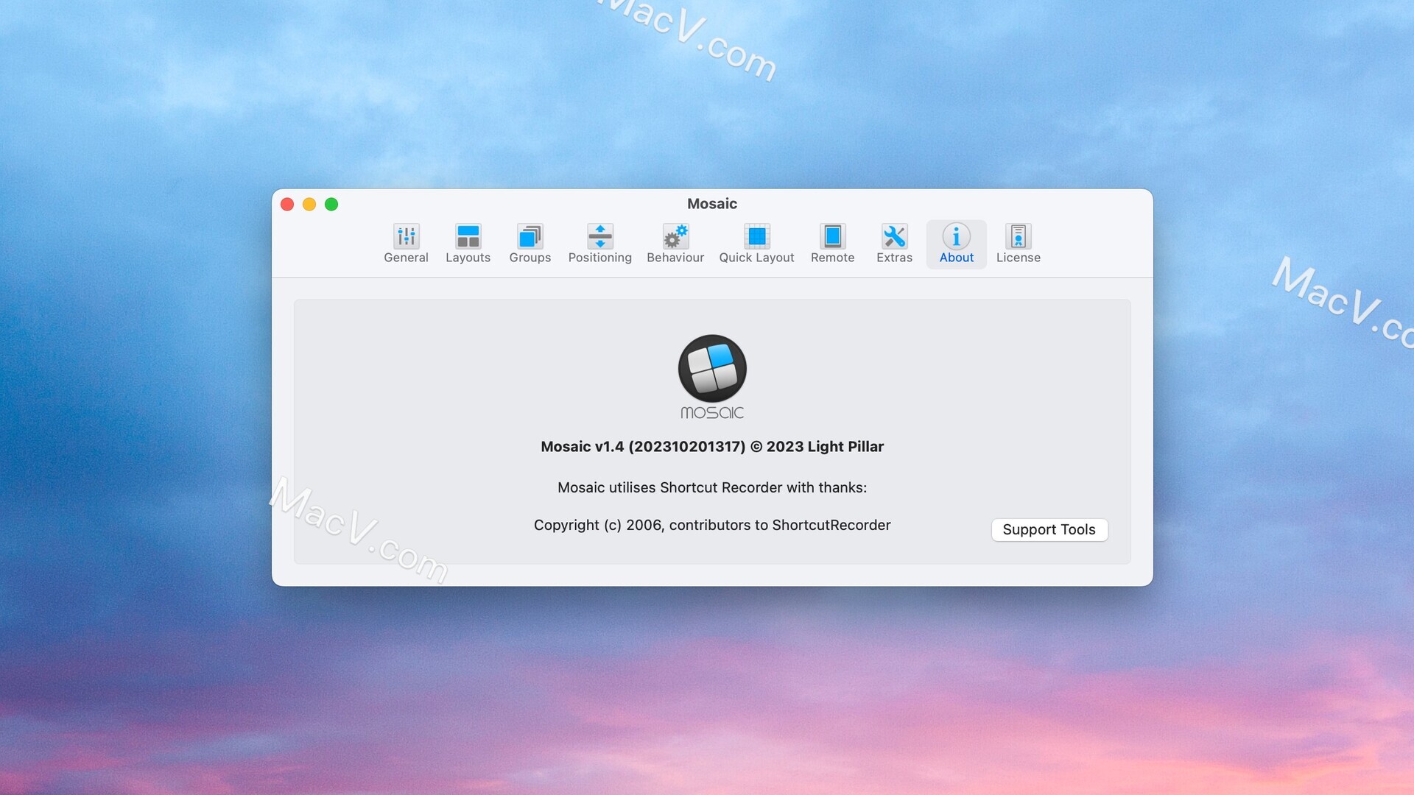Screen dimensions: 1414x795
Task: Switch to Layouts configuration
Action: pyautogui.click(x=468, y=243)
